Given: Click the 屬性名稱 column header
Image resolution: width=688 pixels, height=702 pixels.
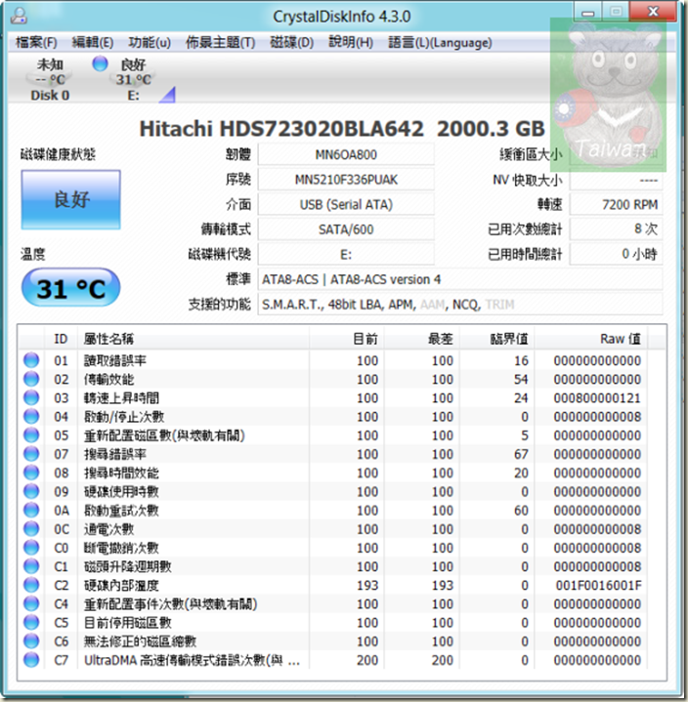Looking at the screenshot, I should tap(193, 339).
